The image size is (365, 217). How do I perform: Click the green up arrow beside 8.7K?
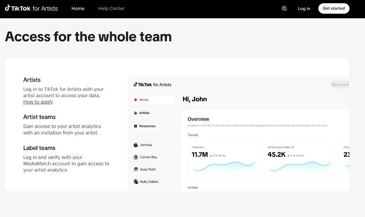click(211, 155)
